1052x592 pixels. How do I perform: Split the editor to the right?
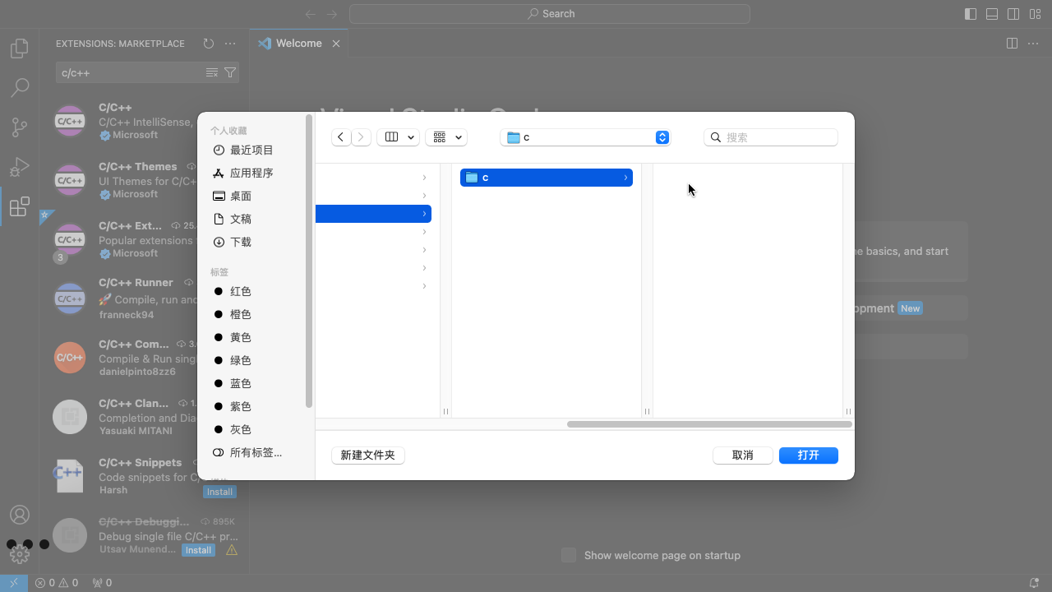coord(1013,44)
